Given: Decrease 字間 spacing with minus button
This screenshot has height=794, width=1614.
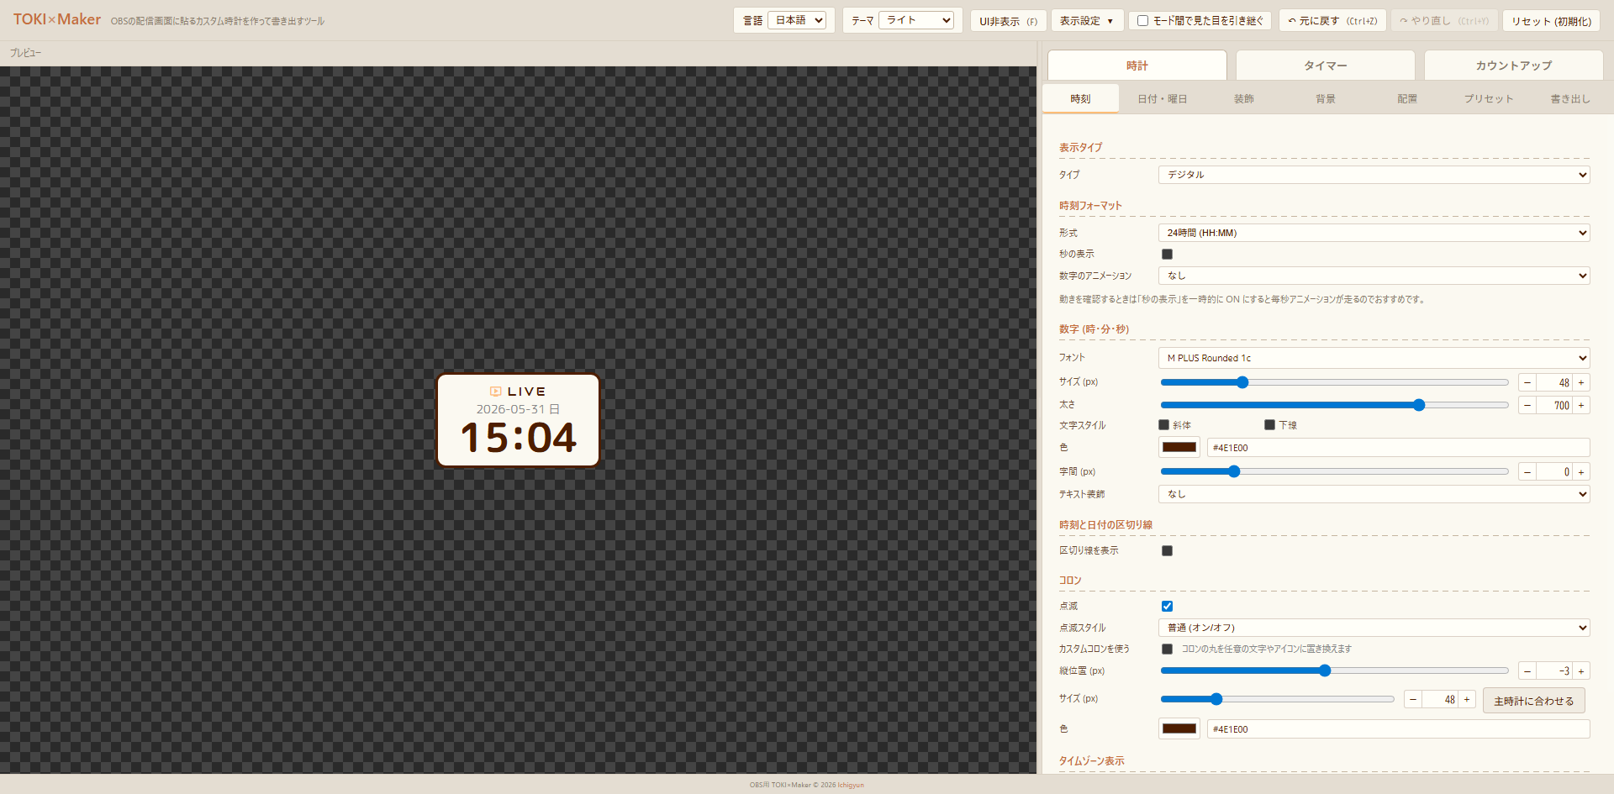Looking at the screenshot, I should (1527, 472).
